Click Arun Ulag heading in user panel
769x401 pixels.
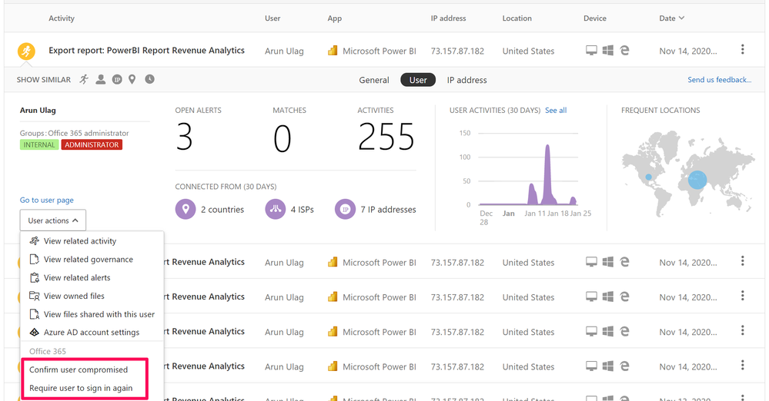click(38, 110)
